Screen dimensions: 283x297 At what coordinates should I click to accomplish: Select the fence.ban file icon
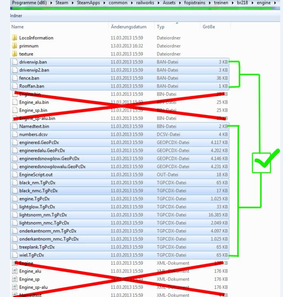(15, 78)
